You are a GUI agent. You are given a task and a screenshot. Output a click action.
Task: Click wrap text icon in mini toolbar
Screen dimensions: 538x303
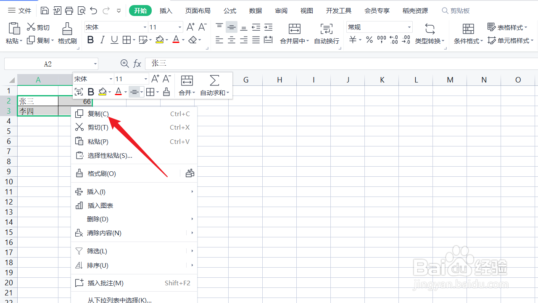79,92
